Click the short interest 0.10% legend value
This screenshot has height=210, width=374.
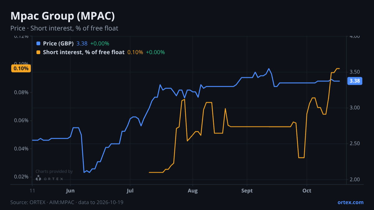pos(135,52)
